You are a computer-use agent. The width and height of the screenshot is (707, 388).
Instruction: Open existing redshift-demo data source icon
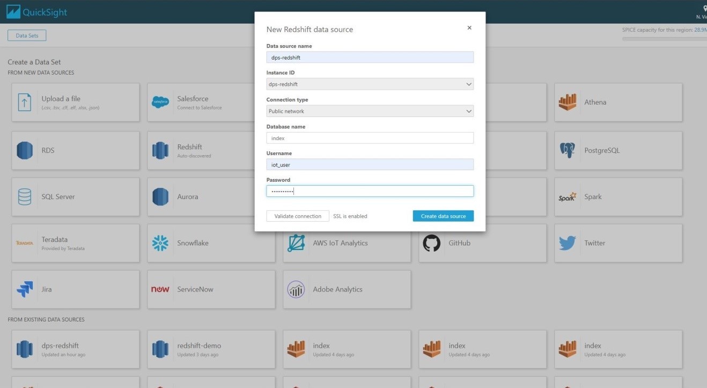pos(160,349)
